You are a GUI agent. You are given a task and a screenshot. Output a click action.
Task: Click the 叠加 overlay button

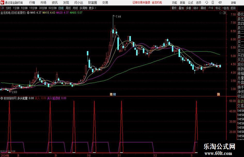point(181,8)
